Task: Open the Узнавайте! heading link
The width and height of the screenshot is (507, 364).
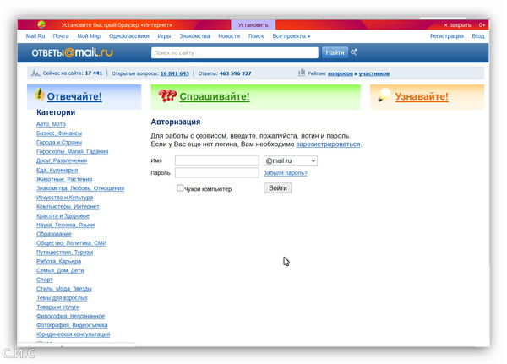Action: click(x=422, y=96)
